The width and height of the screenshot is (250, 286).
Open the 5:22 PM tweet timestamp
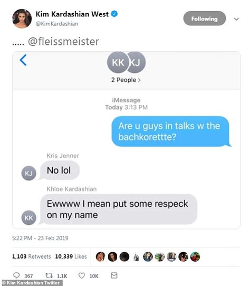click(40, 238)
